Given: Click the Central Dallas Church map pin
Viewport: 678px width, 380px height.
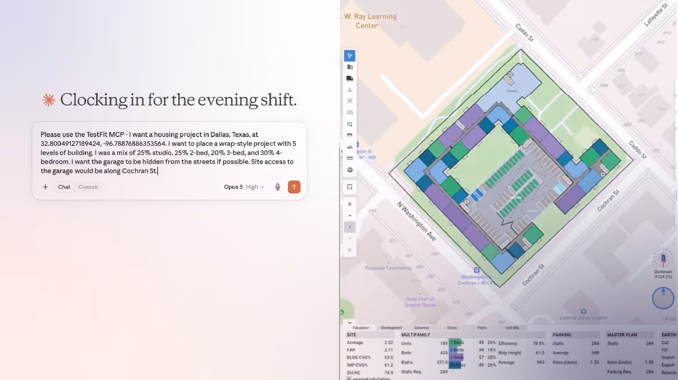Looking at the screenshot, I should 583,311.
